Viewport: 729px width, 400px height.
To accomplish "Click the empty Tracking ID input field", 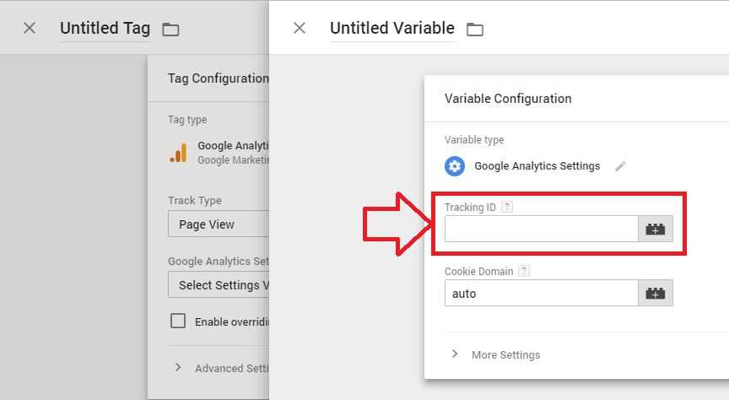I will (541, 229).
